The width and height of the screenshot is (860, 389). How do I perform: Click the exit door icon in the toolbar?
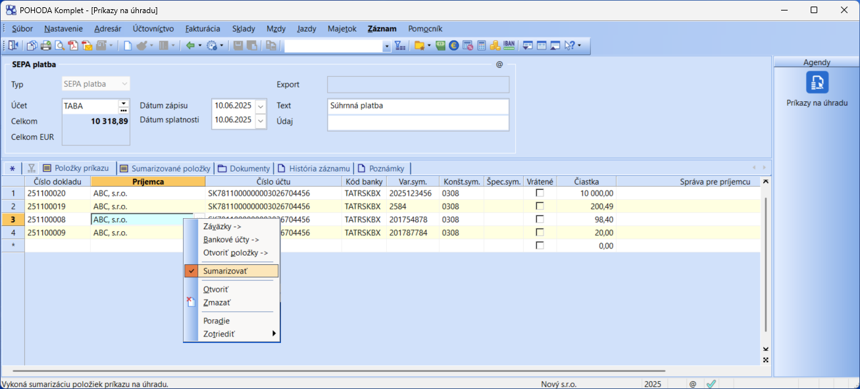pos(13,45)
